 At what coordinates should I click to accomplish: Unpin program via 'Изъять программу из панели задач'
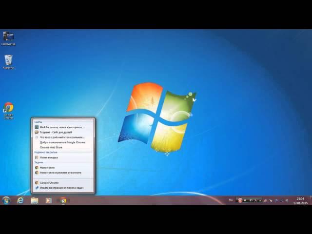pyautogui.click(x=63, y=188)
